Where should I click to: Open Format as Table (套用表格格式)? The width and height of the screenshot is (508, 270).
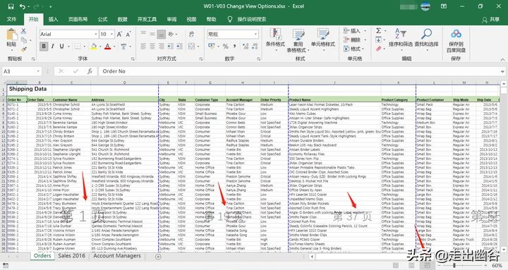(x=298, y=41)
